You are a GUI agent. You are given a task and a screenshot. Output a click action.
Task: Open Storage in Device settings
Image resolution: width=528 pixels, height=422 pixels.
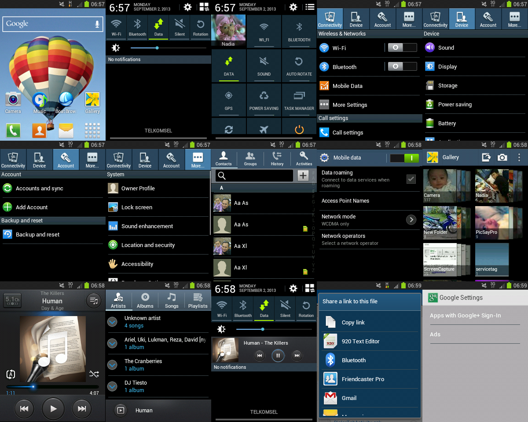click(x=475, y=85)
